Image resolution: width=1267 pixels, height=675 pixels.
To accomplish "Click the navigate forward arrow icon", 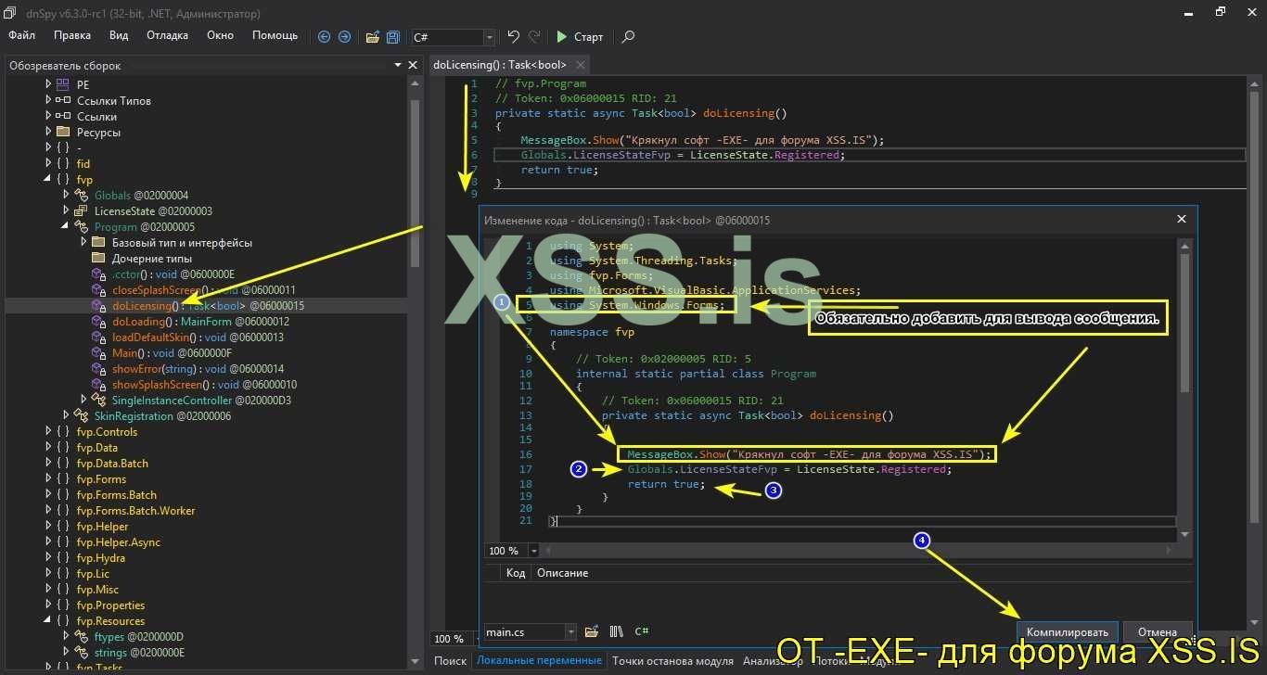I will 344,37.
